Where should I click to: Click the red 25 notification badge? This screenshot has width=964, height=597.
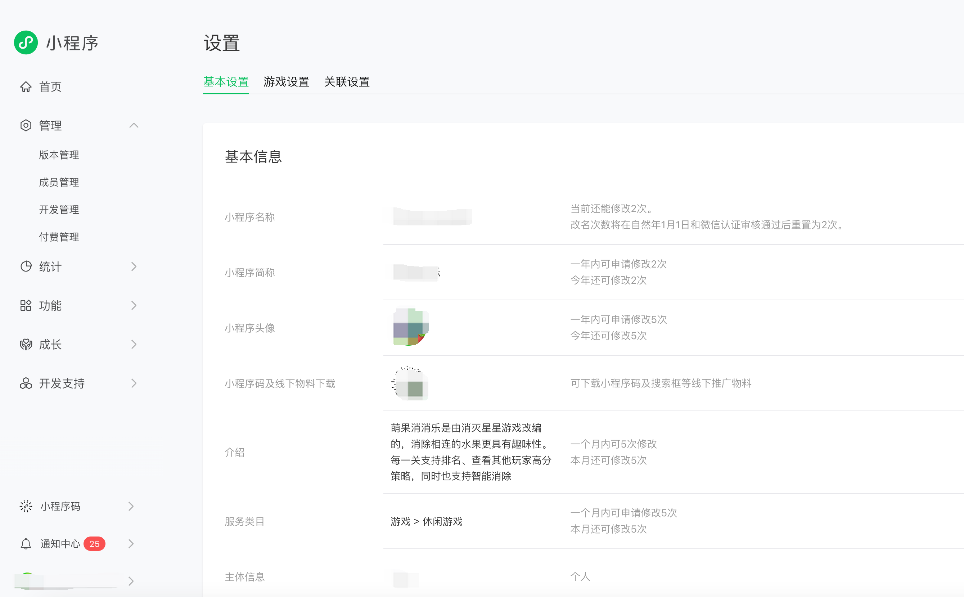(x=94, y=544)
